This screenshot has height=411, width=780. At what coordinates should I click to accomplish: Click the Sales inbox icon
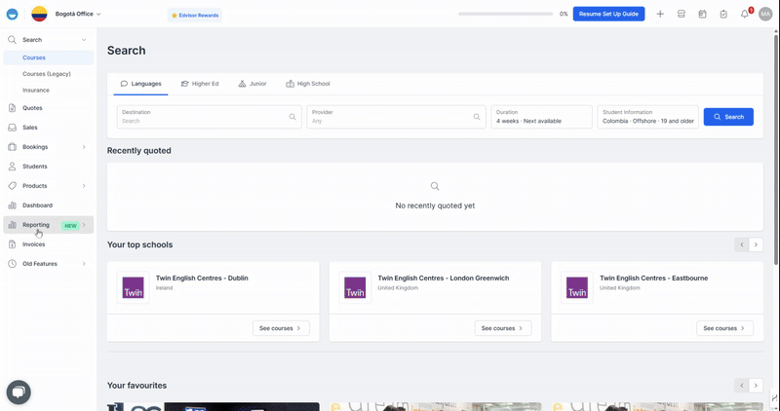[12, 128]
